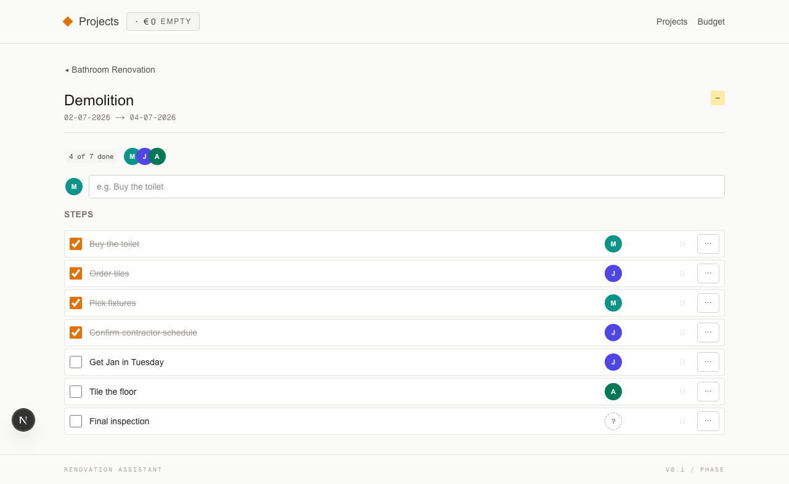Click the yellow minus status badge
The width and height of the screenshot is (789, 484).
pos(717,98)
